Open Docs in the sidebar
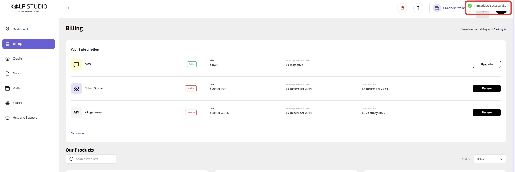515x172 pixels. (16, 73)
